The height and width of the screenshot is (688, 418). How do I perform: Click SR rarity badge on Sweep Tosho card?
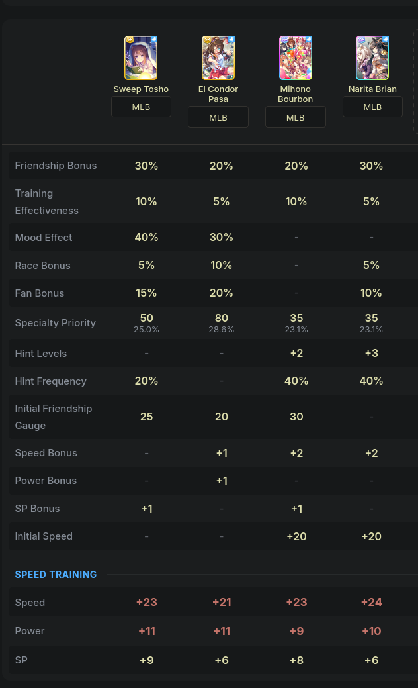pyautogui.click(x=130, y=40)
